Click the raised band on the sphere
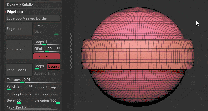Screen dimensions: 208x111 coord(137,54)
